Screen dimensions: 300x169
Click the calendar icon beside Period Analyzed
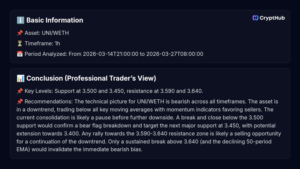pos(20,54)
